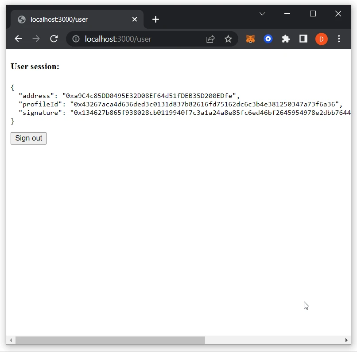Open the three-dot browser menu
The image size is (357, 352).
coord(339,39)
